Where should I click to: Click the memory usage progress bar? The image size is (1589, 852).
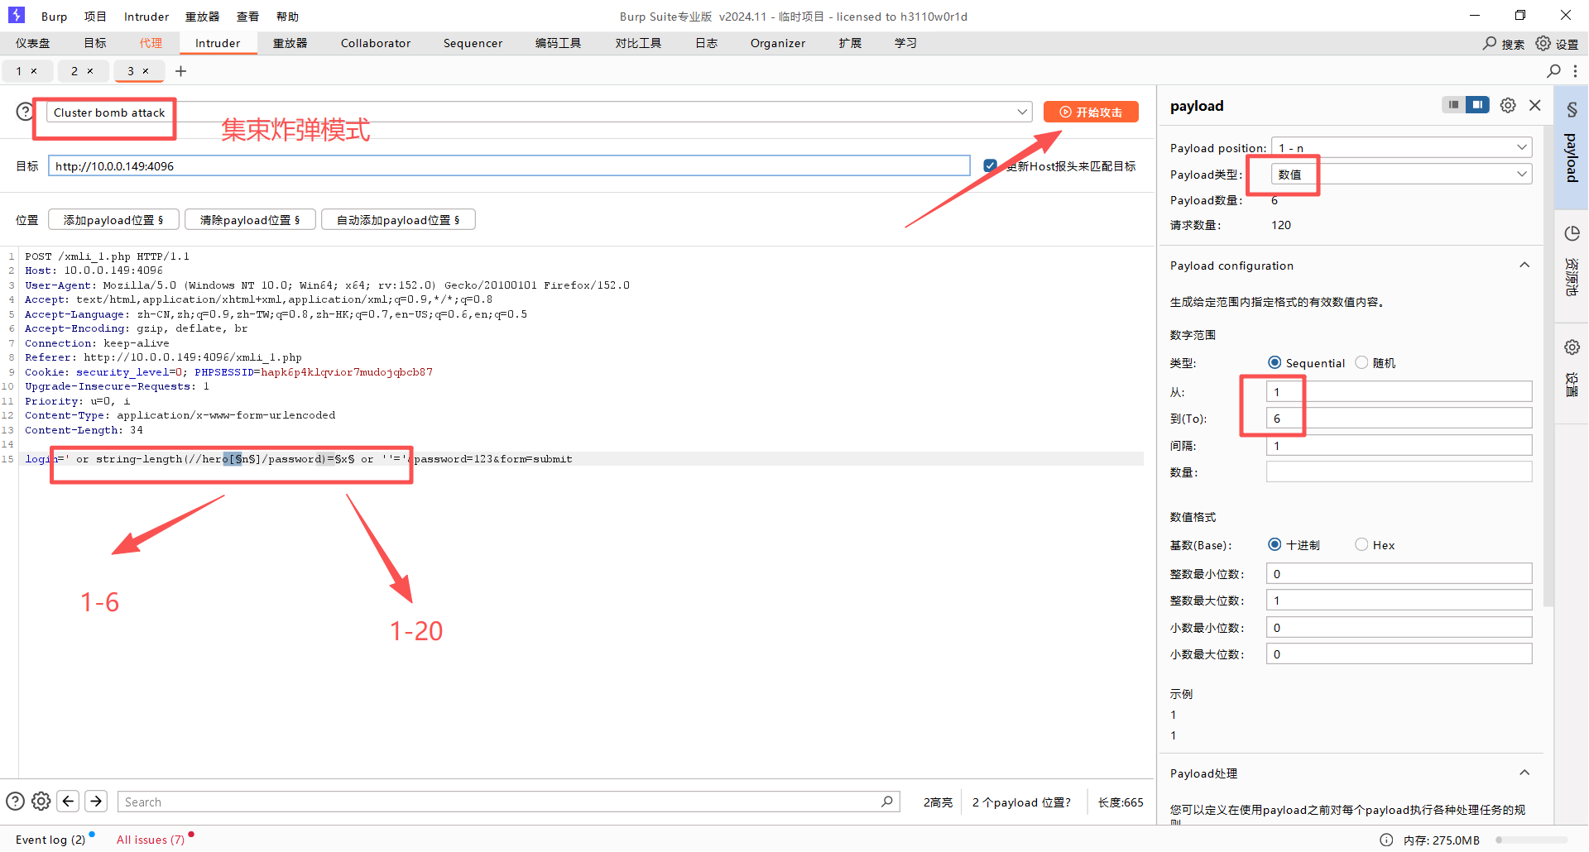pos(1531,840)
